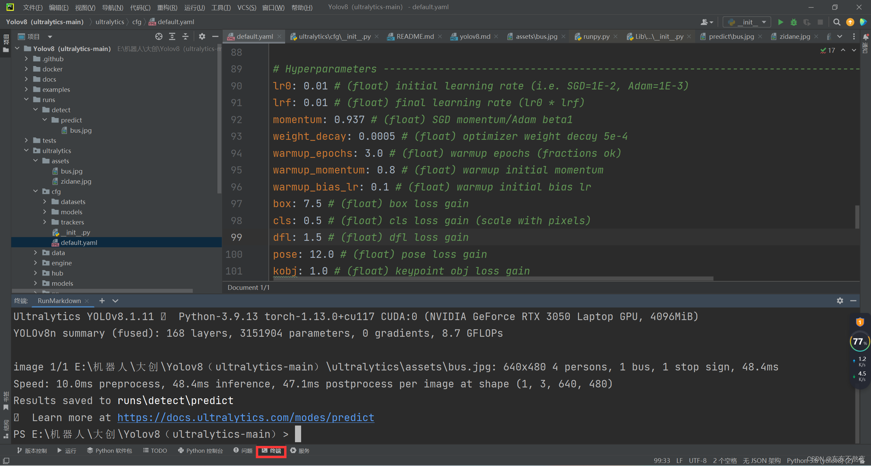Open the Python Console tool window
871x466 pixels.
point(200,451)
